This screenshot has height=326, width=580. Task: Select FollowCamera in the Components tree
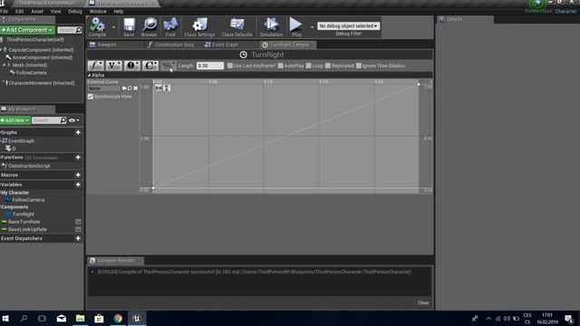[31, 72]
